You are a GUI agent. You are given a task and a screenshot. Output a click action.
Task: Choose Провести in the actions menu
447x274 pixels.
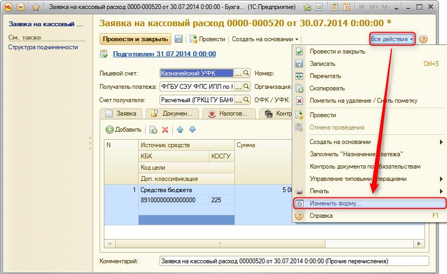coord(369,115)
